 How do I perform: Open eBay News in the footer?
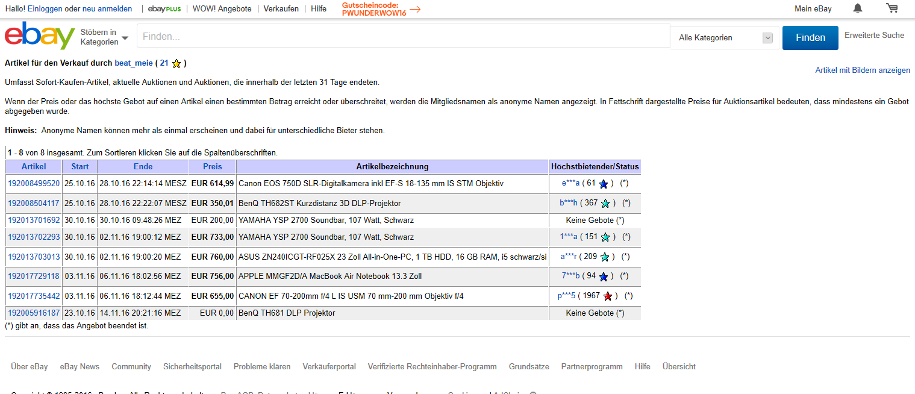[x=80, y=366]
